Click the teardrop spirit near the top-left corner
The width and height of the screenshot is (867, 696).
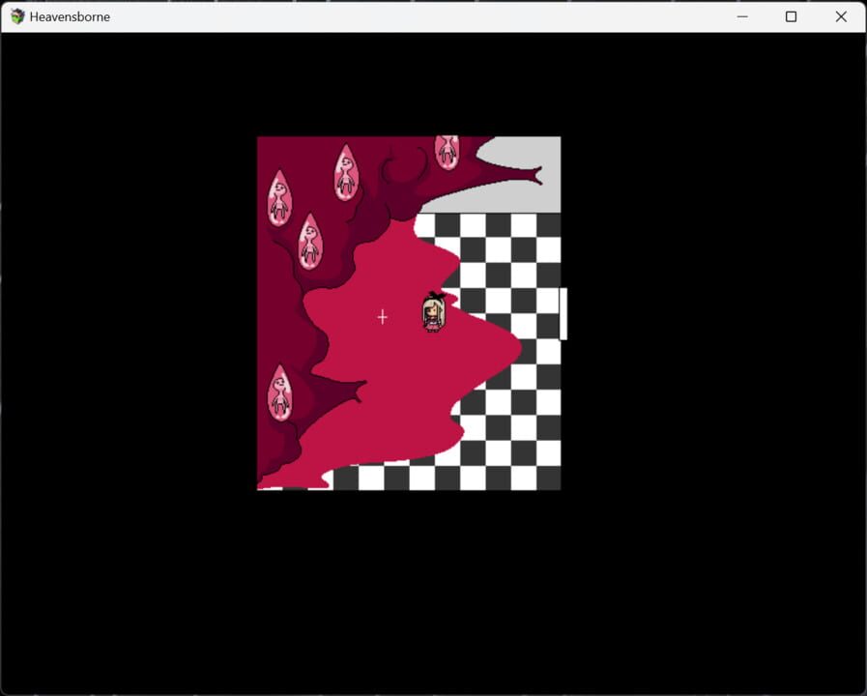pos(279,200)
